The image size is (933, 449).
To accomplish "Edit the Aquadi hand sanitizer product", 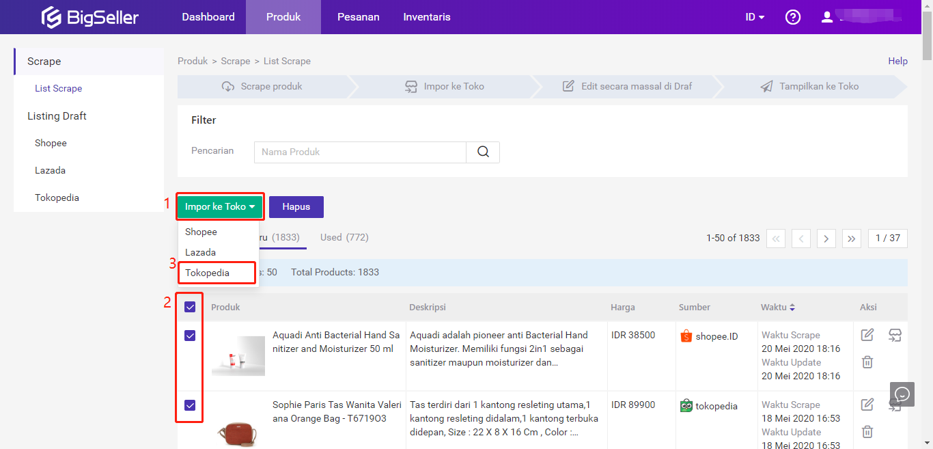I will [867, 335].
